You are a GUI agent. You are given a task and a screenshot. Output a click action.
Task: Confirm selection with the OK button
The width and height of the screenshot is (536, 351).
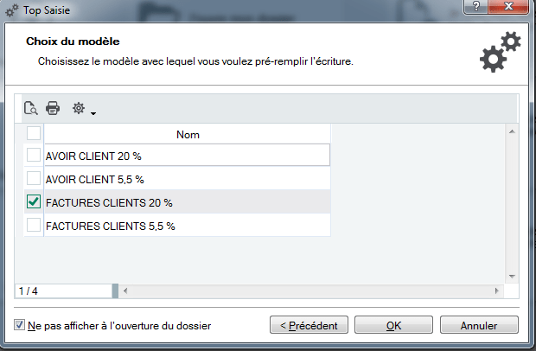[394, 325]
